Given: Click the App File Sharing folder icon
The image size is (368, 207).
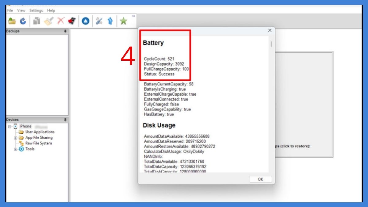Looking at the screenshot, I should [21, 138].
